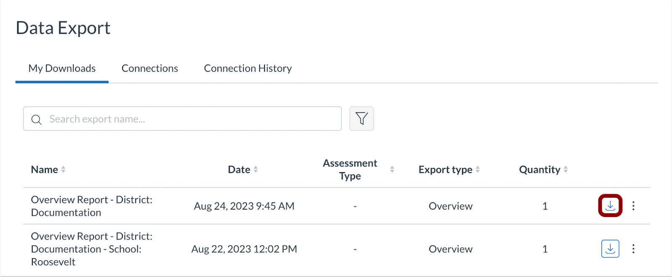The height and width of the screenshot is (277, 672).
Task: Focus the Search export name field
Action: (189, 119)
